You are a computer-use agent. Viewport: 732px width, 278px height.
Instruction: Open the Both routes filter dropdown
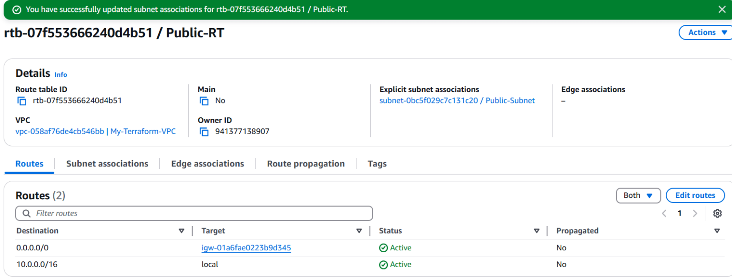[x=638, y=196]
